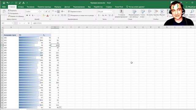Click into the formula bar showing =(B7-C7)^2
Screen dimensions: 196x110
(x=97, y=23)
